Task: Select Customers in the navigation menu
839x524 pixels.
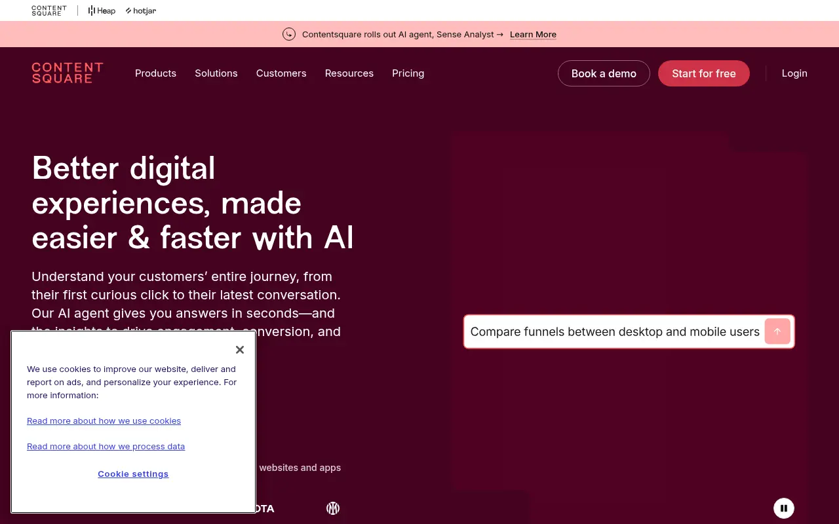Action: (x=281, y=73)
